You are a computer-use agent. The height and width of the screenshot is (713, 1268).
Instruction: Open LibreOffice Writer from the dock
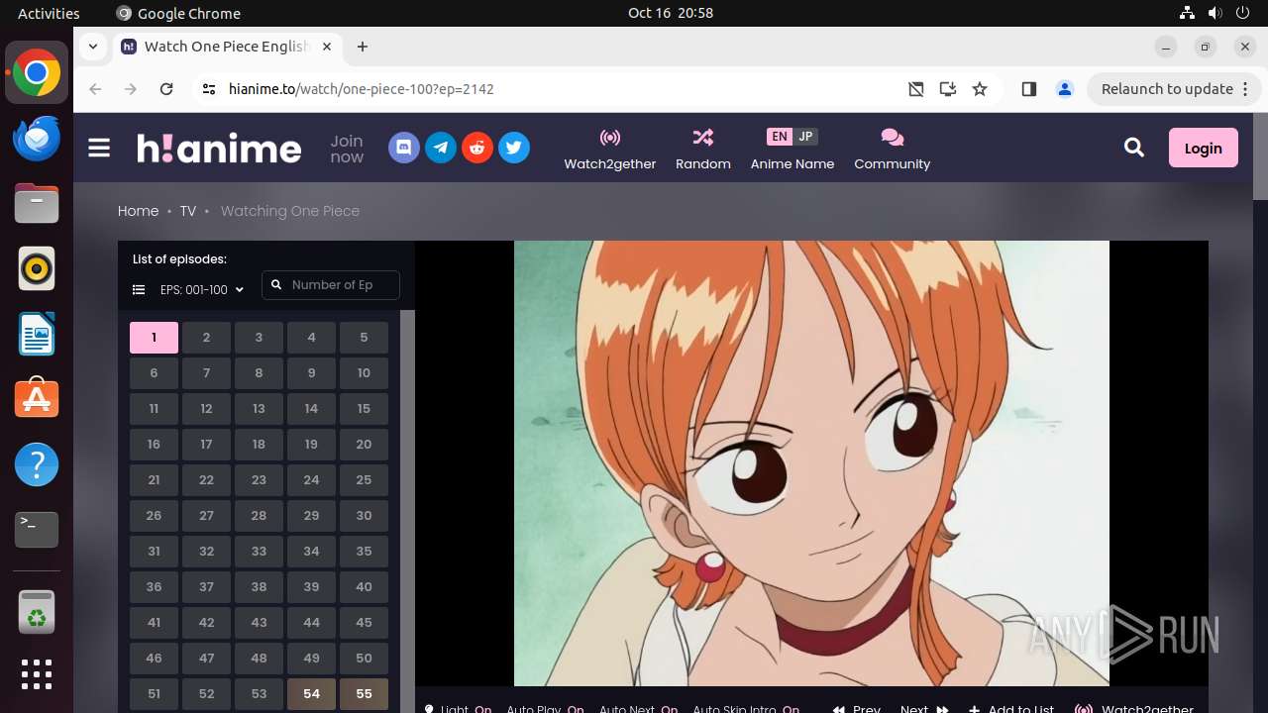tap(37, 334)
